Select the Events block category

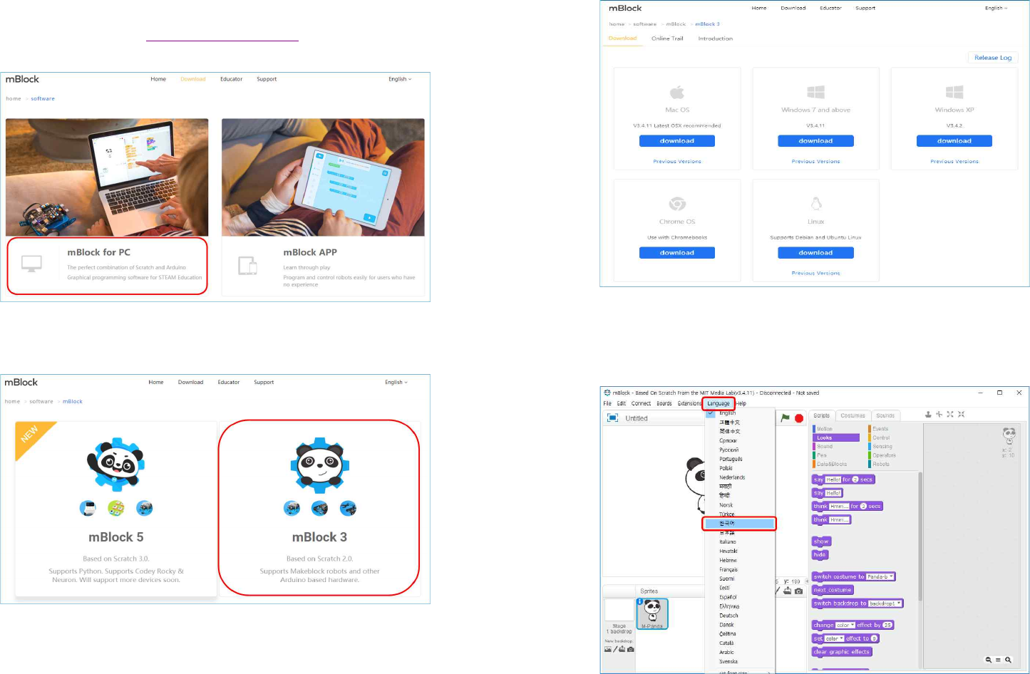(880, 429)
